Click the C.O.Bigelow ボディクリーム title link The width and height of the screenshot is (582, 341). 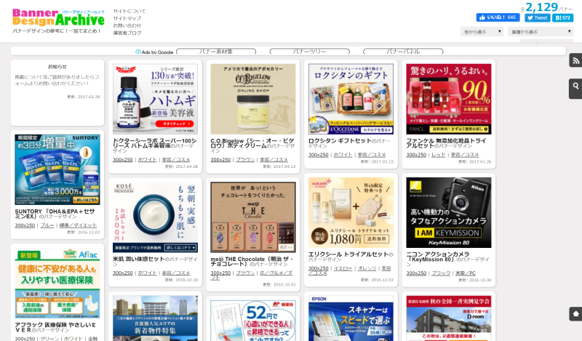[252, 143]
